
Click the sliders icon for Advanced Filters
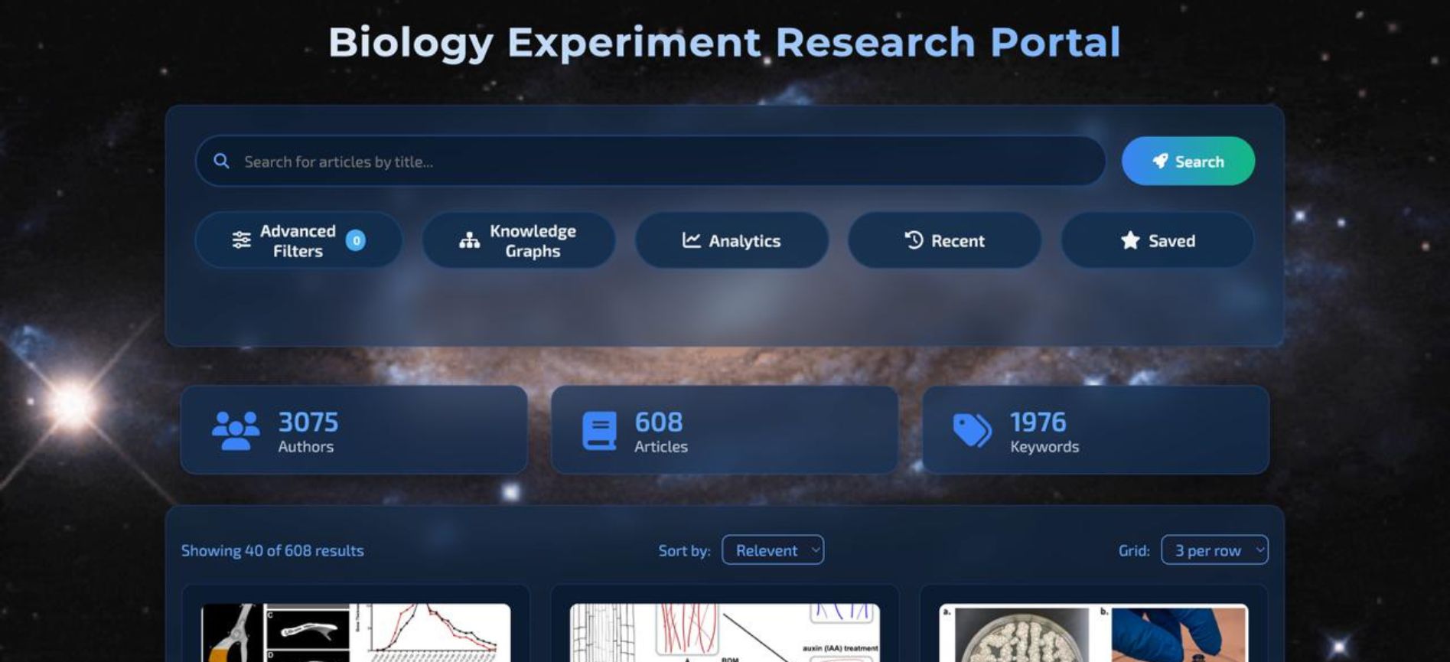click(x=241, y=240)
